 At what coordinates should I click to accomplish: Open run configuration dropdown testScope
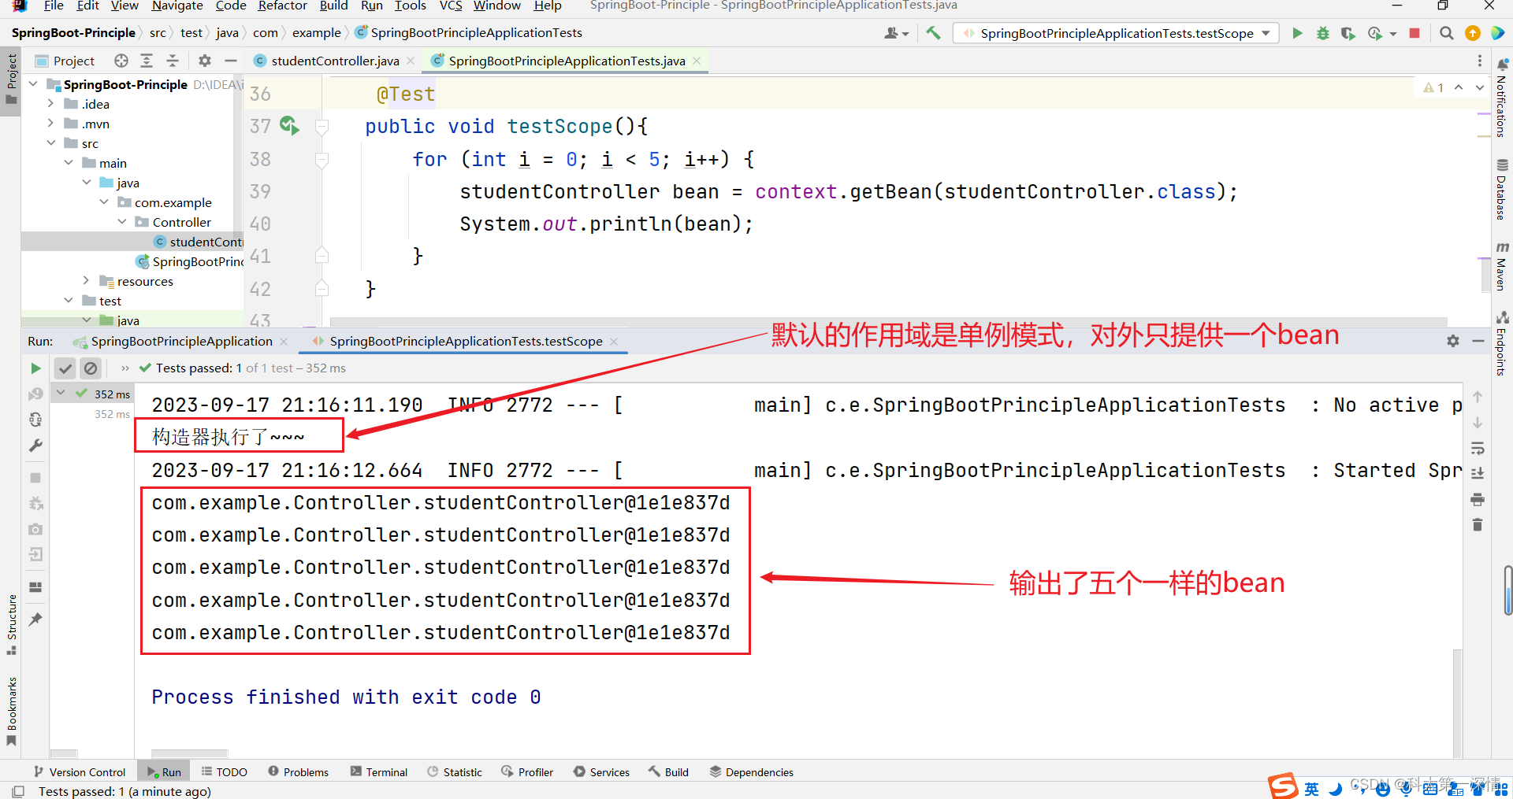(x=1117, y=33)
